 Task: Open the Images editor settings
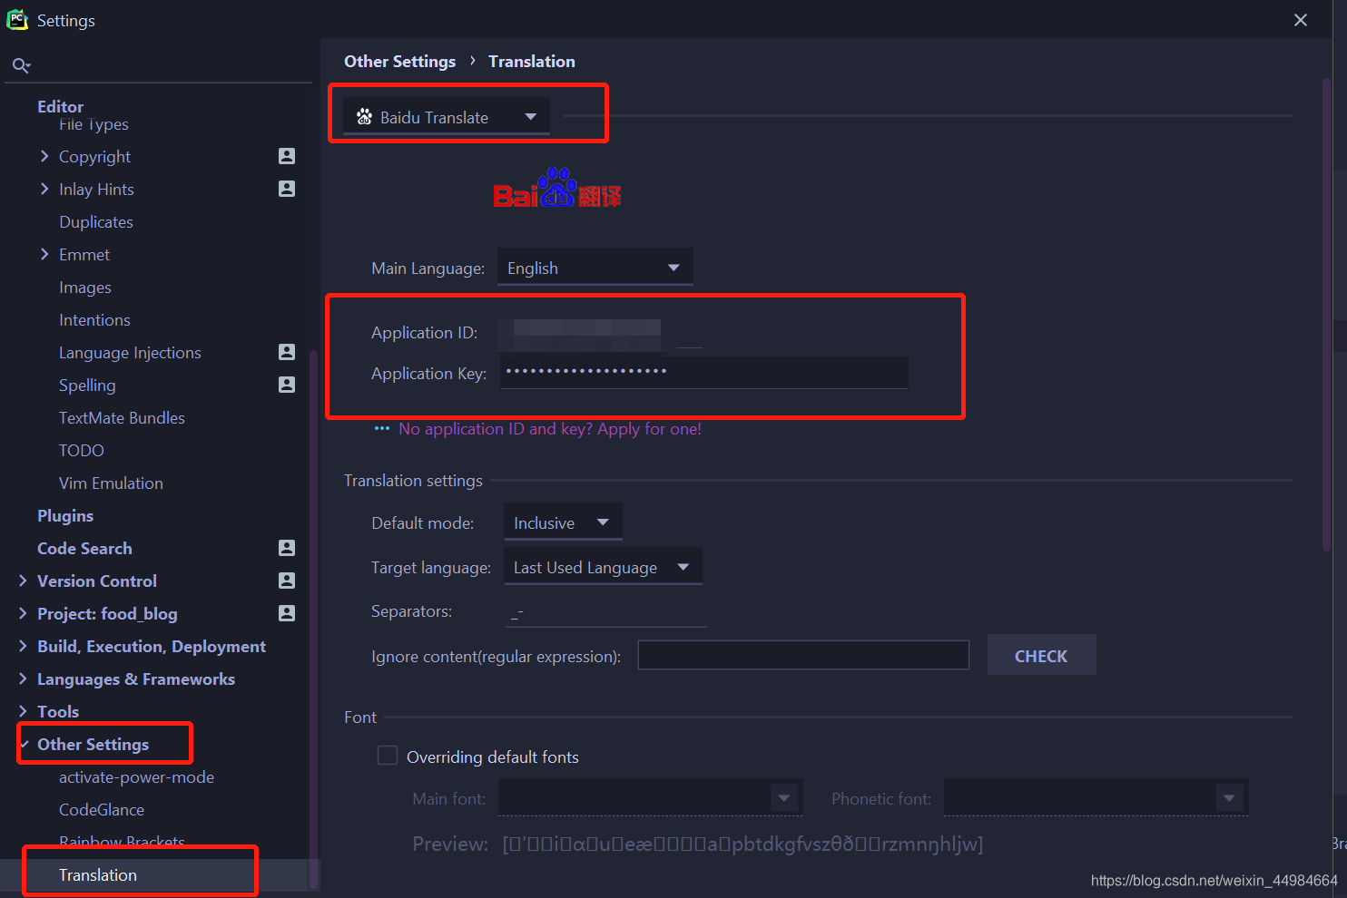point(85,287)
